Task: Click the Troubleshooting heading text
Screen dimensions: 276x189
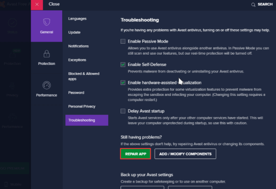Action: (140, 20)
